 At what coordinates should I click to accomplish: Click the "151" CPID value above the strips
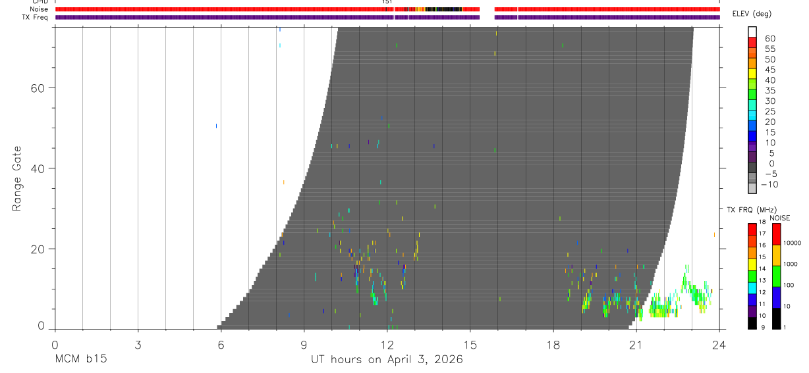click(x=387, y=2)
